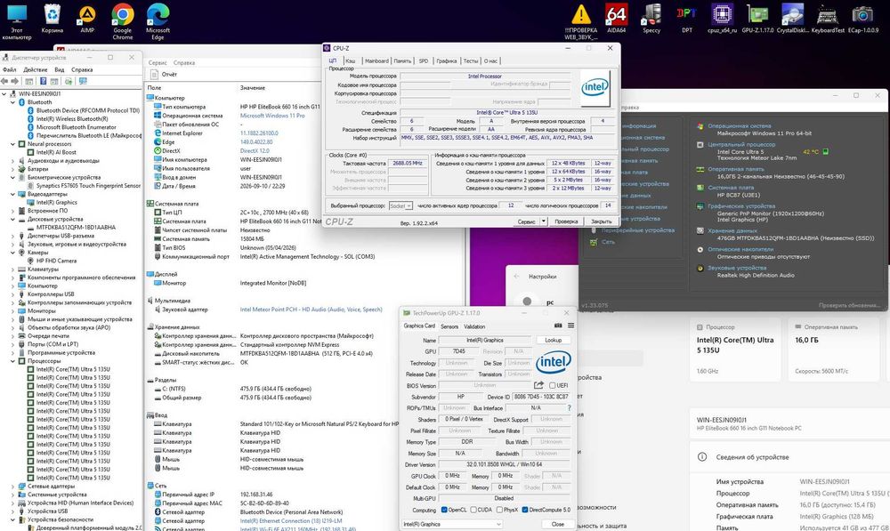Click the GPU-Z BIOS share icon
This screenshot has width=890, height=531.
pyautogui.click(x=538, y=385)
